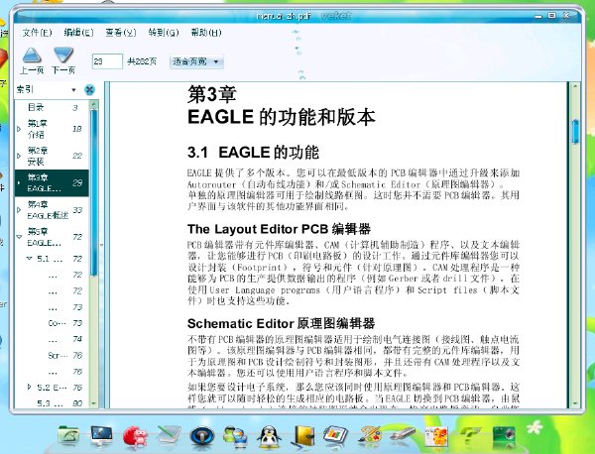Open the green camera screenshot dock icon
595x454 pixels.
click(x=504, y=436)
